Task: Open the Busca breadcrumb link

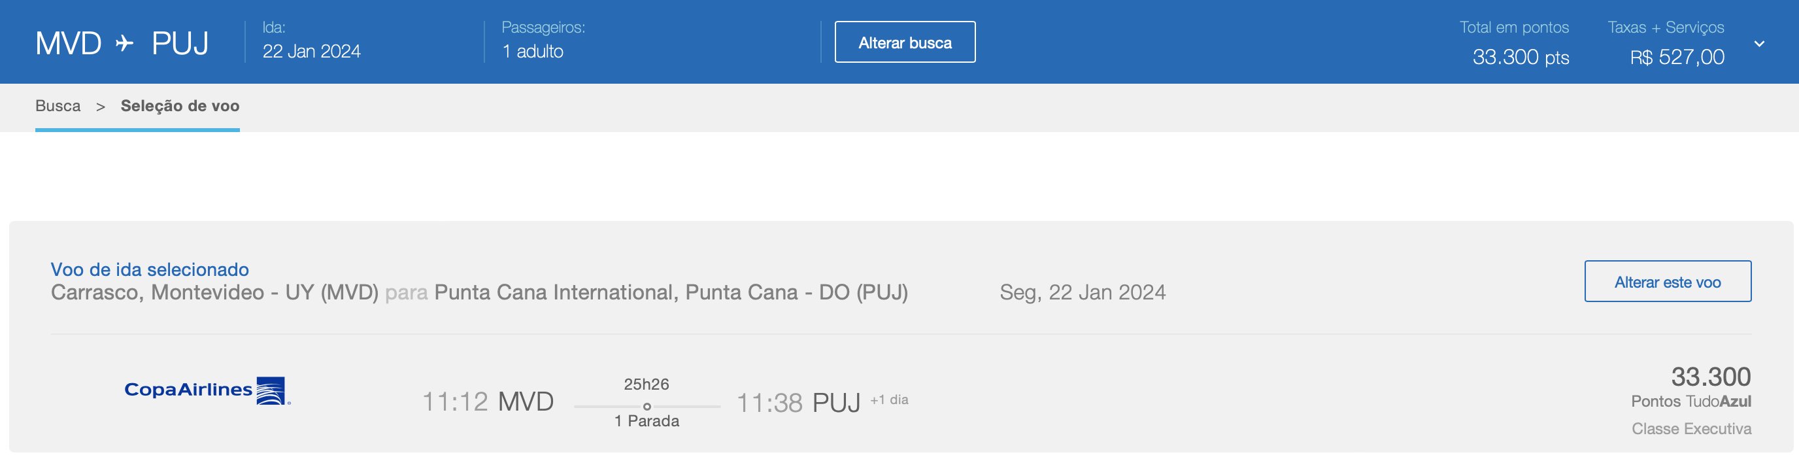Action: click(x=58, y=105)
